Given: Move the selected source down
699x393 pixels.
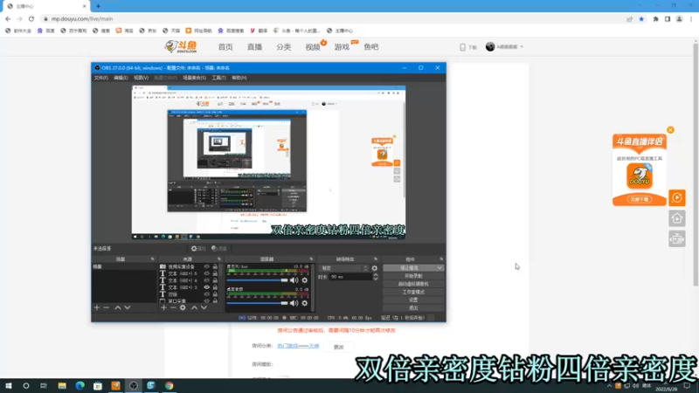Looking at the screenshot, I should (204, 307).
